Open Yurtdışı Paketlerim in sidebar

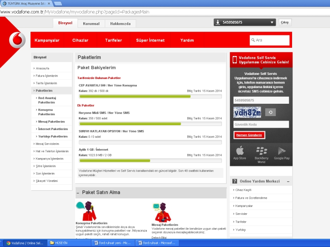pos(53,136)
